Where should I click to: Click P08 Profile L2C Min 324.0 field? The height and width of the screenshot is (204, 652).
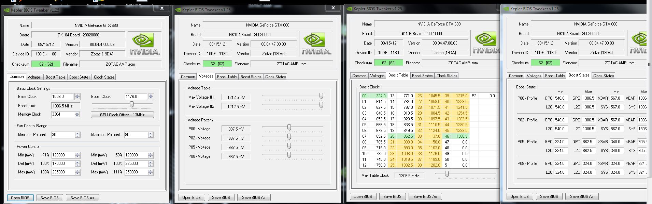click(561, 172)
